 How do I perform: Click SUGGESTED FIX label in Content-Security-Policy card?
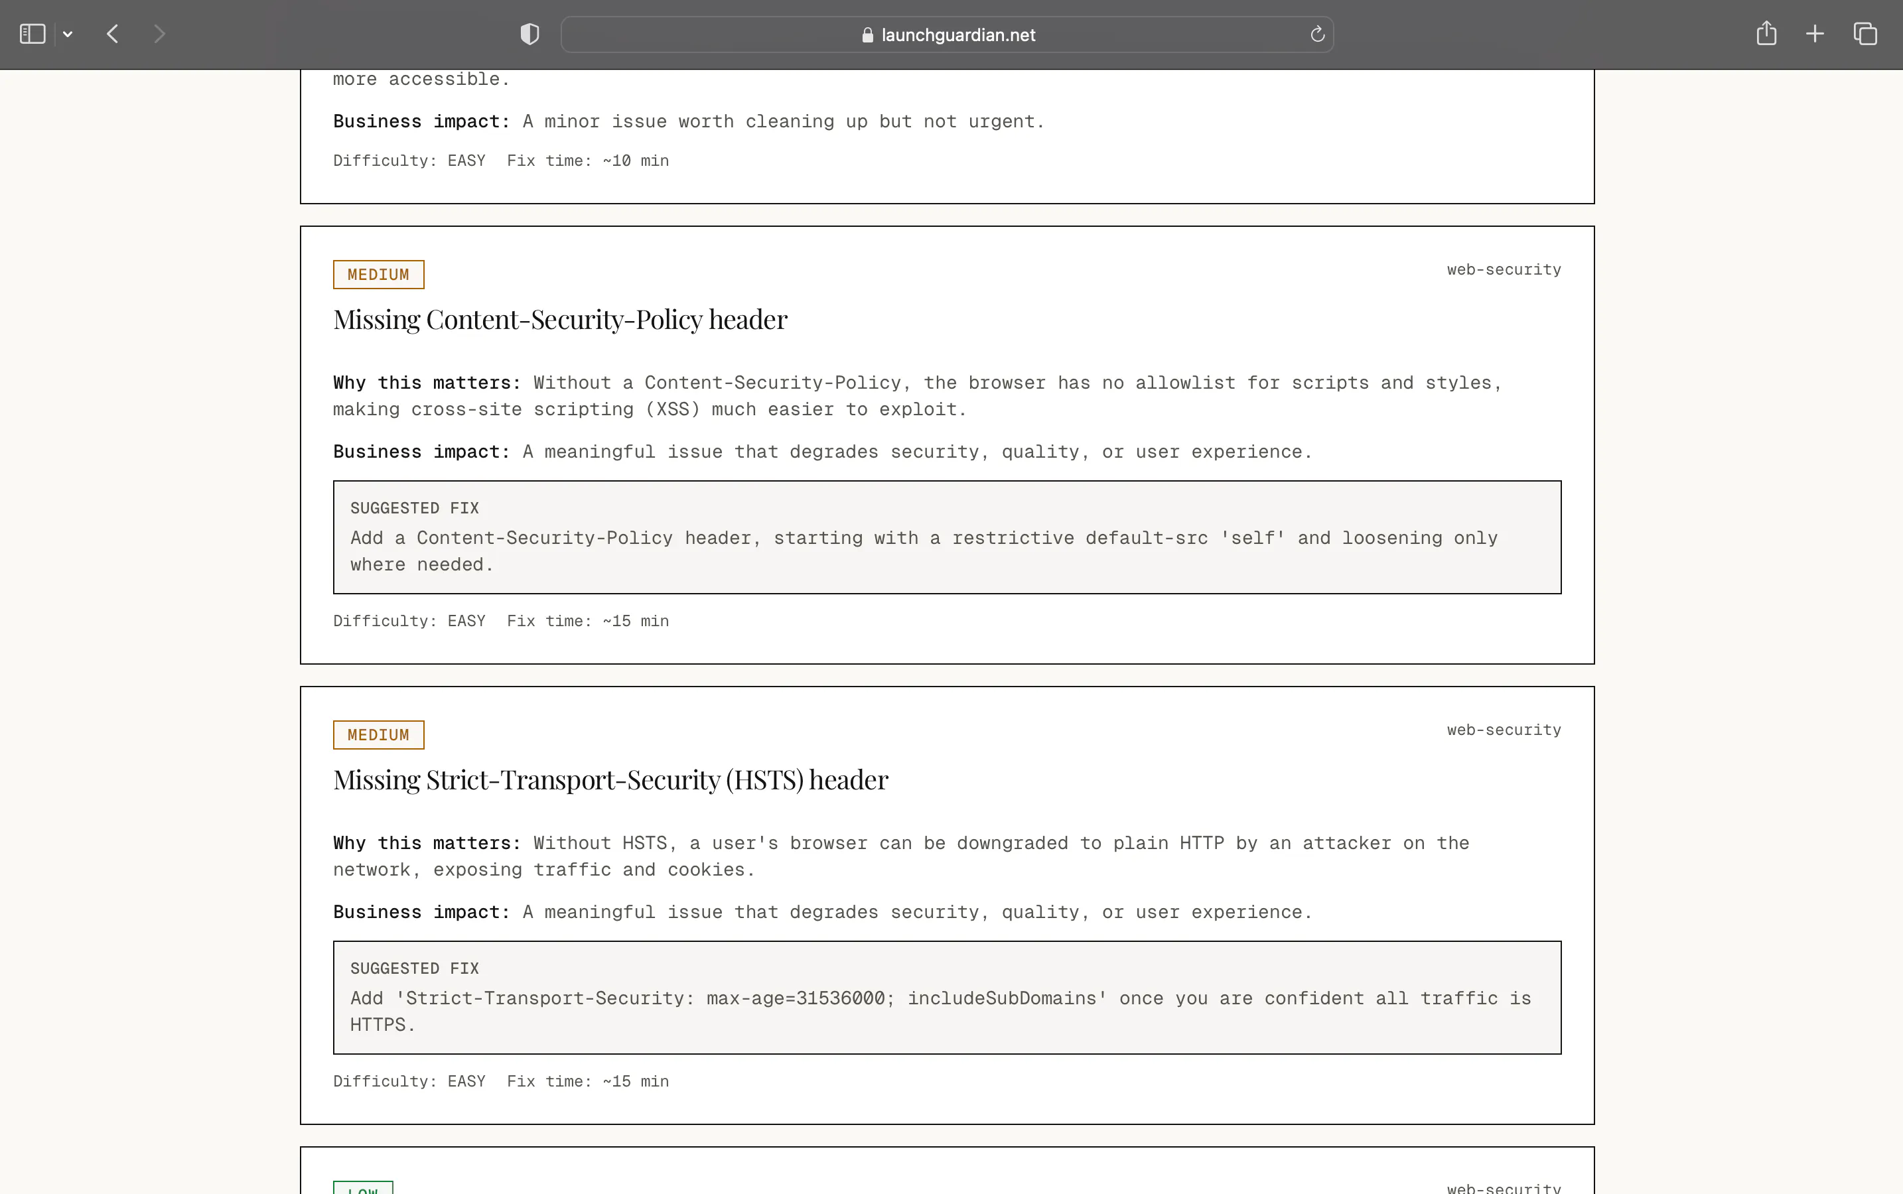415,509
